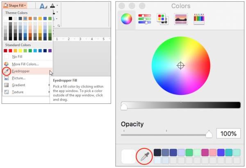The height and width of the screenshot is (168, 246).
Task: Click the eyedropper tool in Colors panel
Action: click(x=144, y=156)
